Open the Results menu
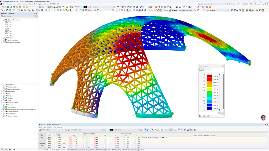This screenshot has height=151, width=269. (x=31, y=4)
